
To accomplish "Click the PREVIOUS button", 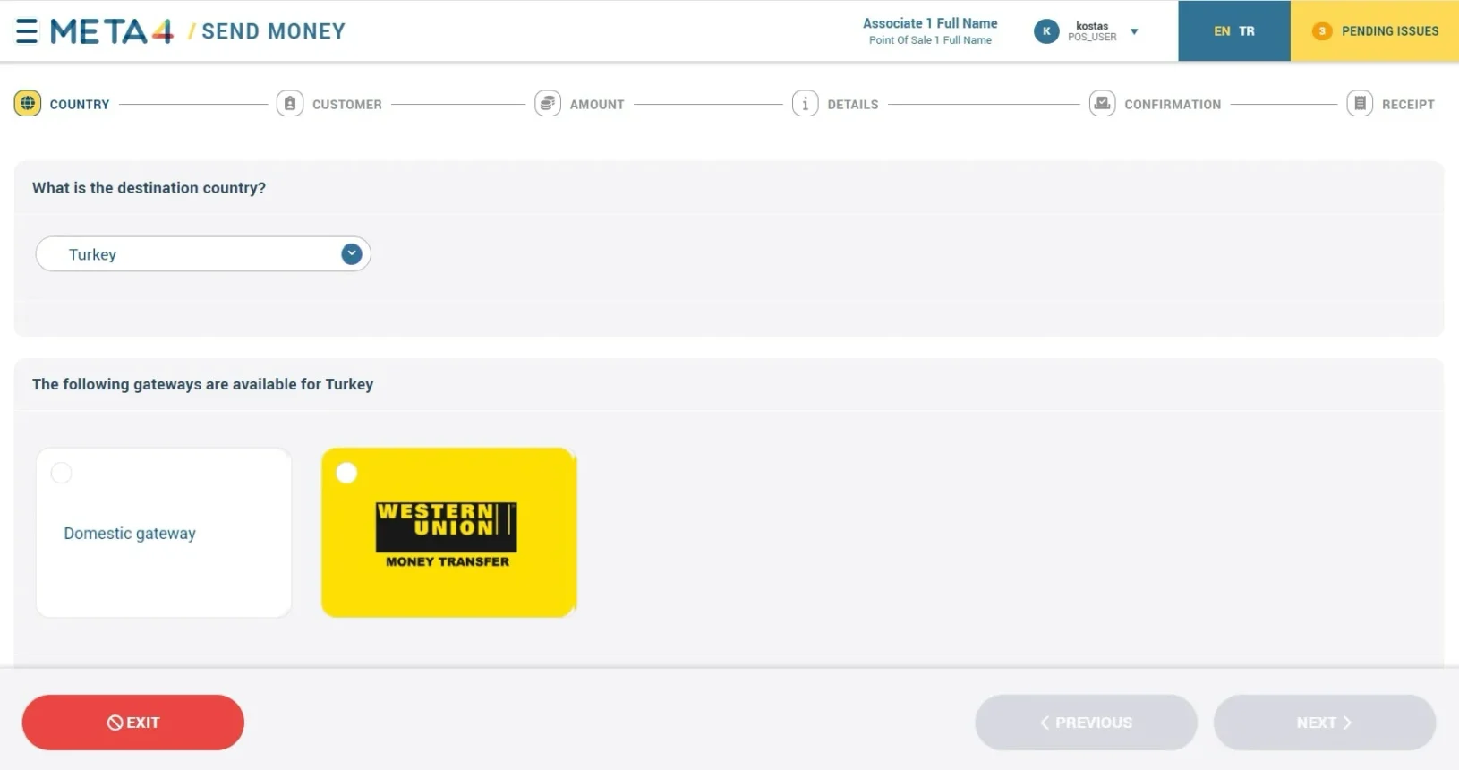I will (x=1086, y=723).
